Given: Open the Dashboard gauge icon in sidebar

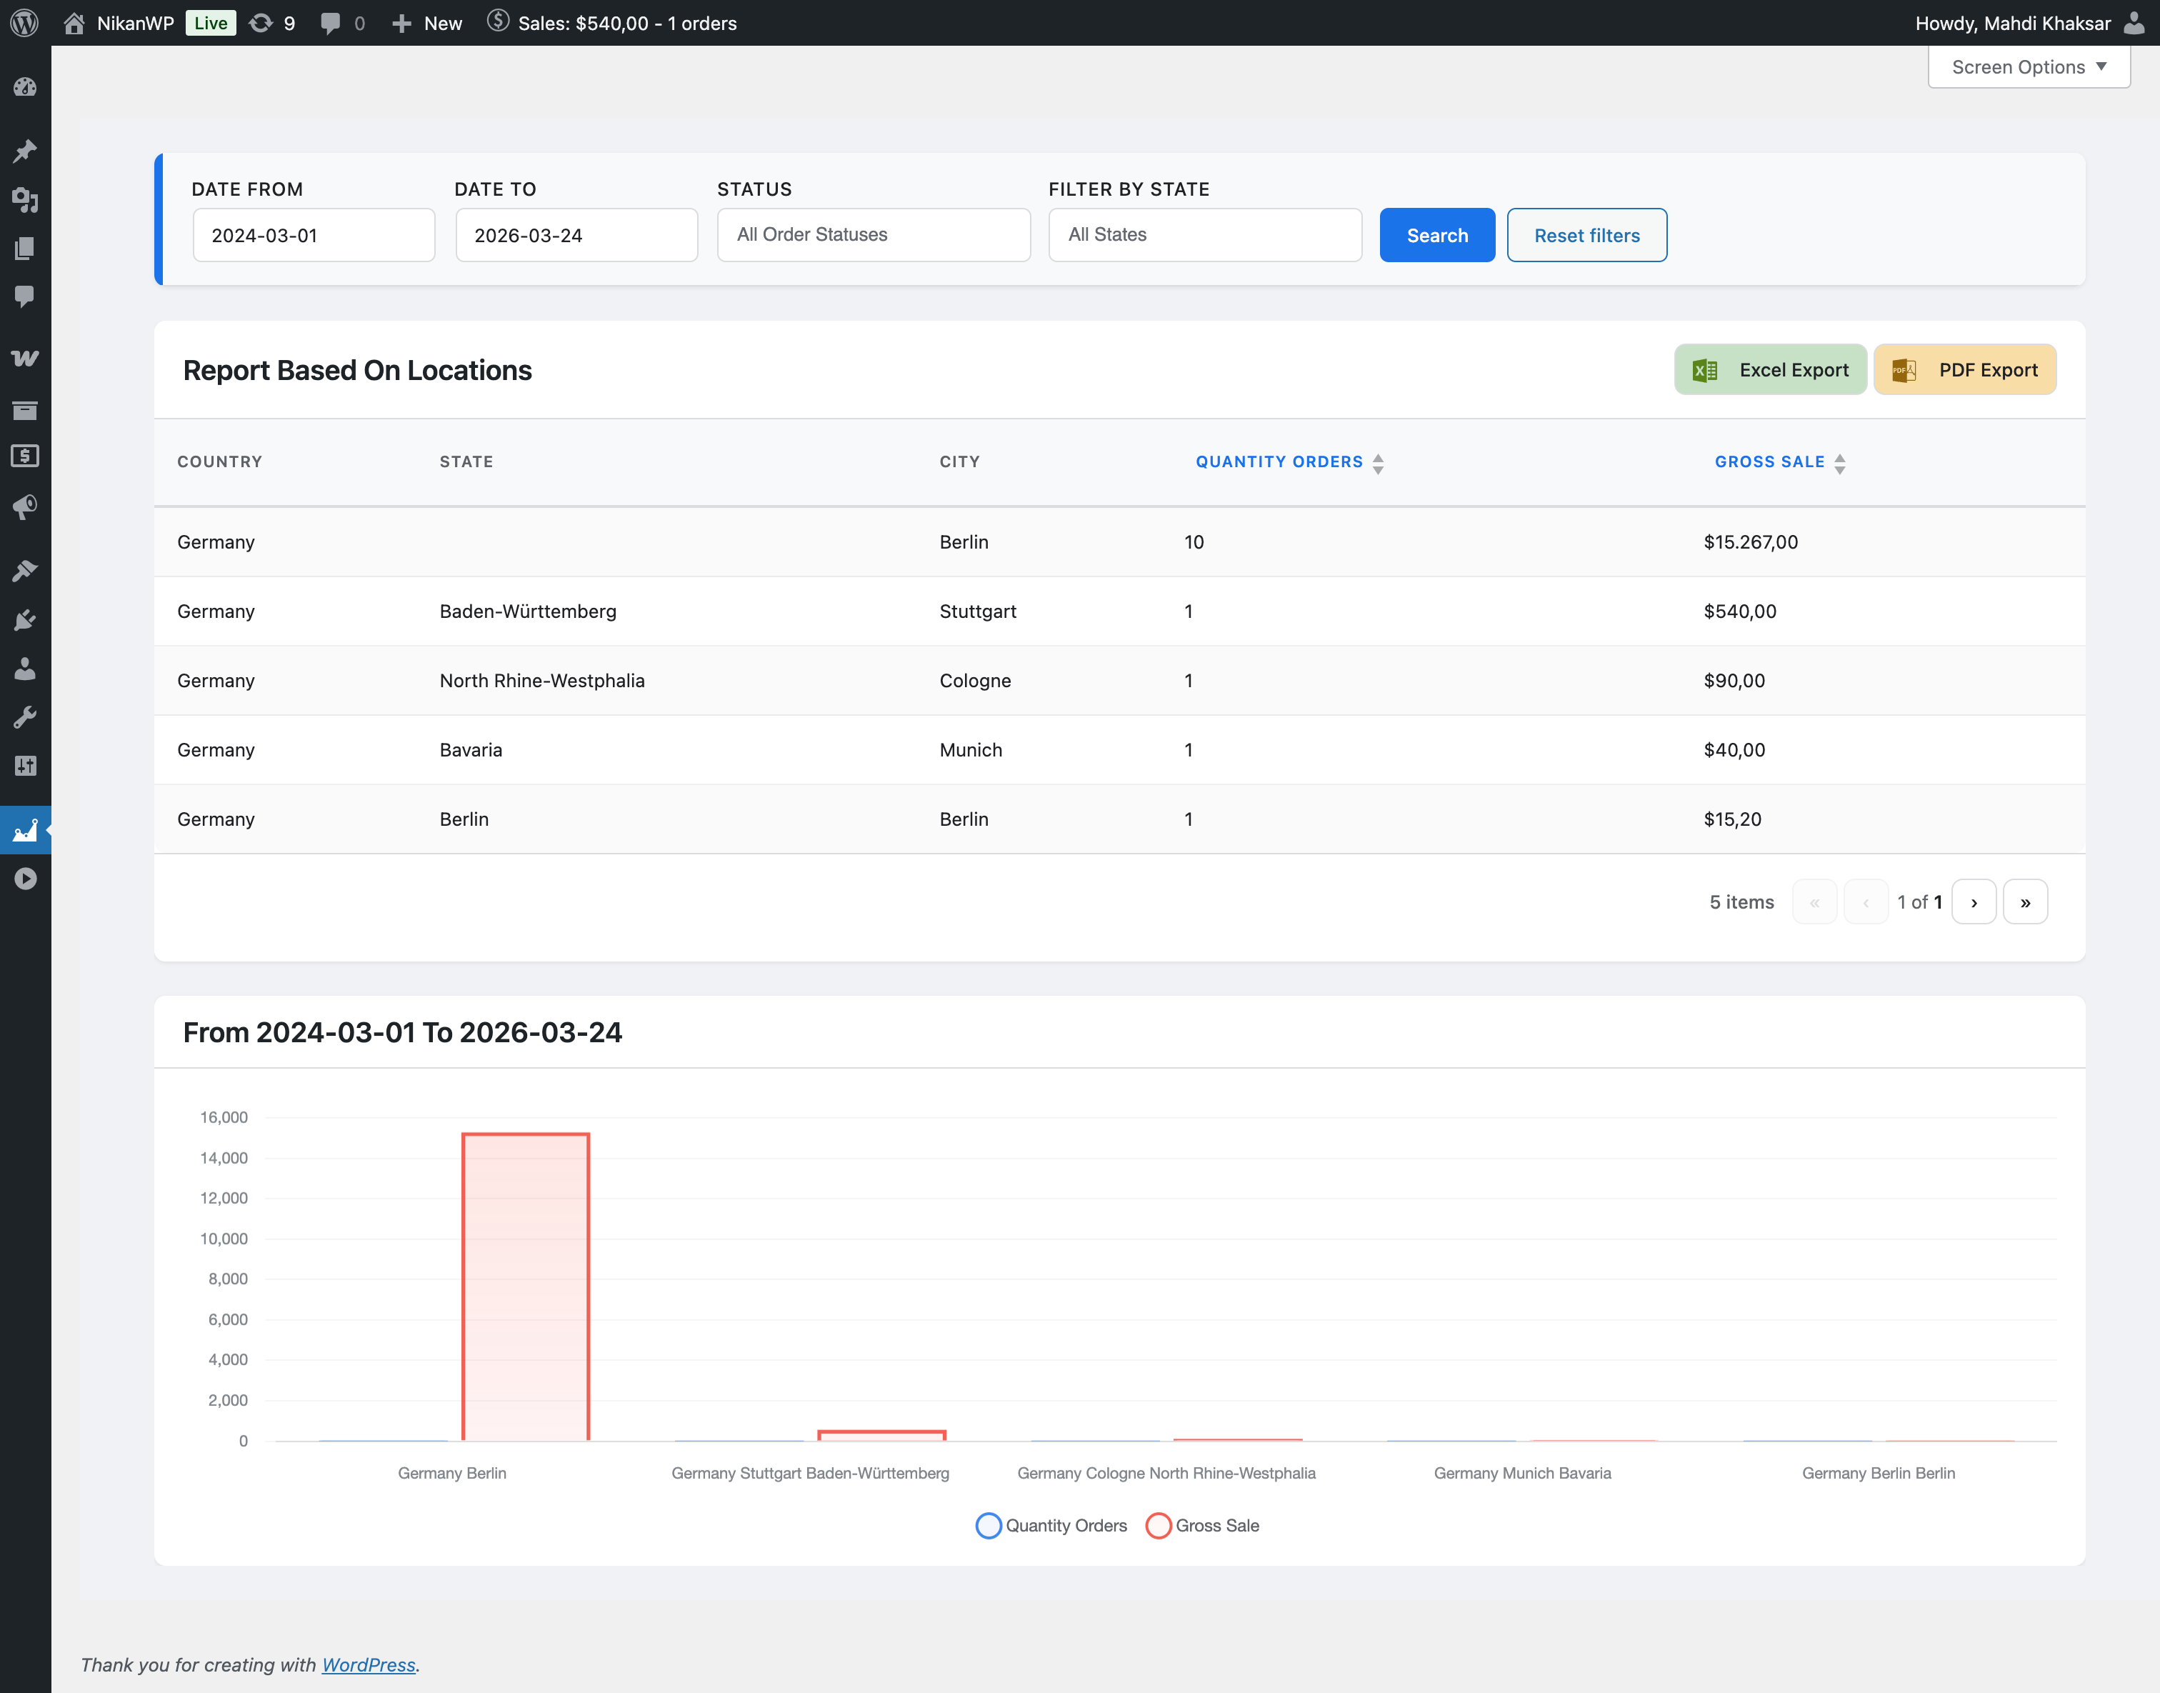Looking at the screenshot, I should pyautogui.click(x=25, y=87).
